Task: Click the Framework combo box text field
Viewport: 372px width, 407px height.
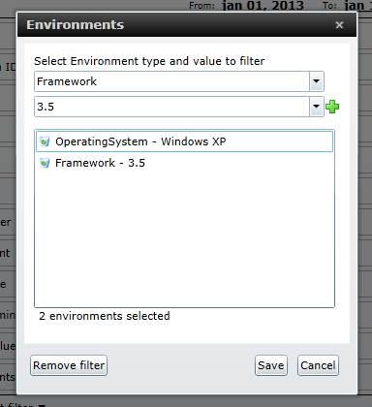Action: (171, 81)
